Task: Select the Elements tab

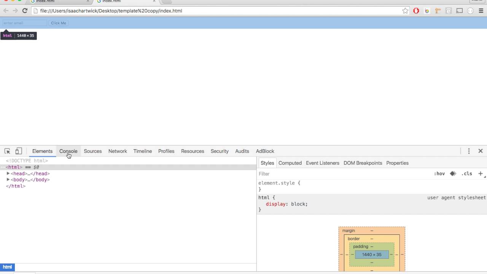Action: coord(42,151)
